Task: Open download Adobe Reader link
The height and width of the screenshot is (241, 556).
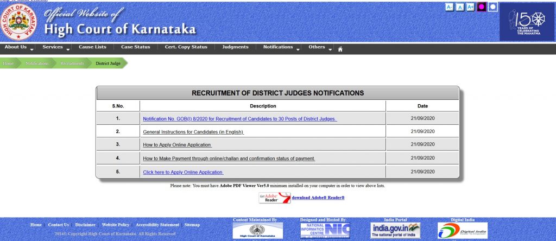Action: pos(318,198)
